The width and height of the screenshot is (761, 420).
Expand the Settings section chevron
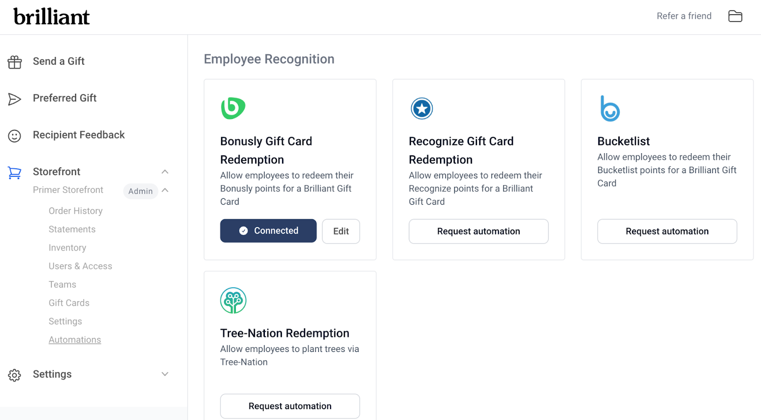(x=165, y=374)
